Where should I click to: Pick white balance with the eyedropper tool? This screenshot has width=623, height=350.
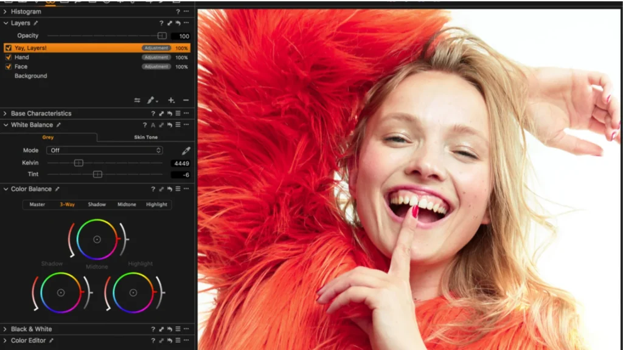187,150
